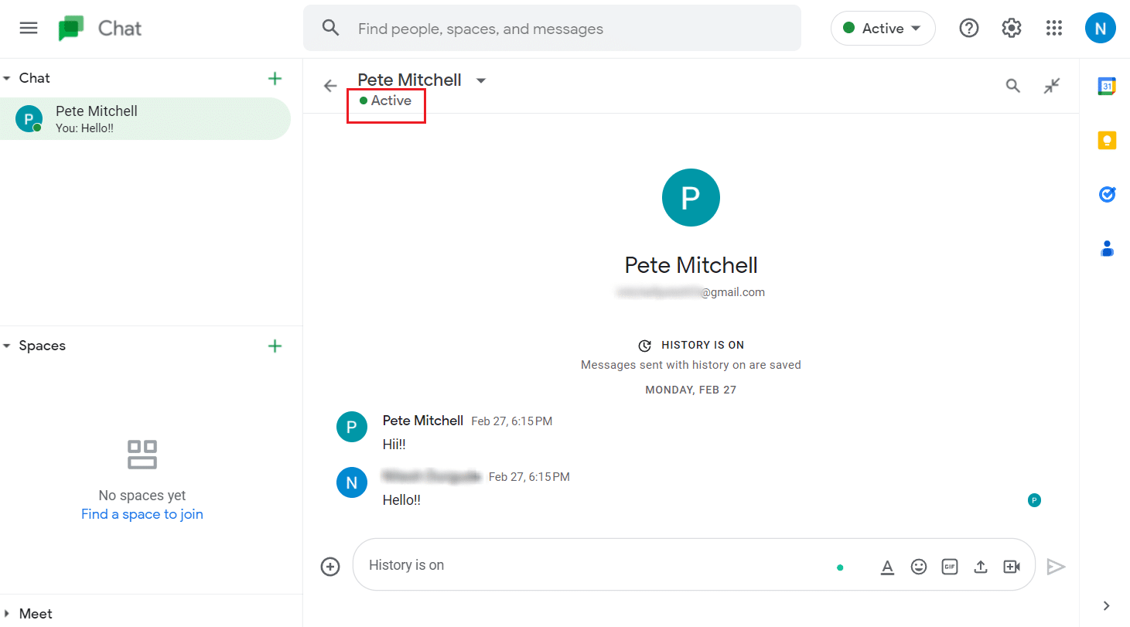
Task: Expand the Meet section
Action: (x=7, y=614)
